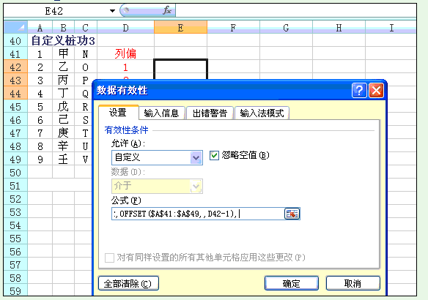The image size is (428, 300).
Task: Select column G header
Action: tap(286, 28)
